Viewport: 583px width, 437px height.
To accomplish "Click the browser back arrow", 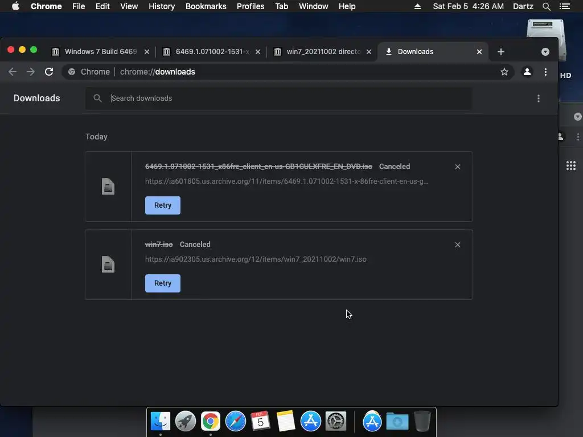I will click(13, 72).
